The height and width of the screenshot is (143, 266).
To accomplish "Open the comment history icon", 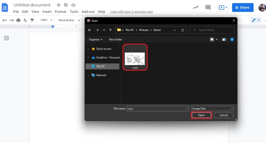I will point(208,7).
